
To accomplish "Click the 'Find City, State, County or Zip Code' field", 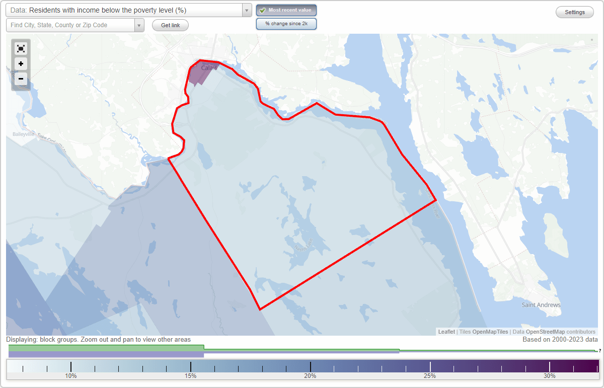I will coord(70,25).
